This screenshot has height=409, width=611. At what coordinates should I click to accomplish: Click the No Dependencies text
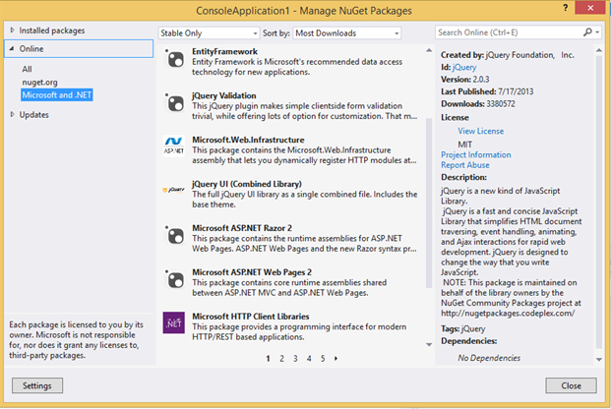(x=489, y=358)
